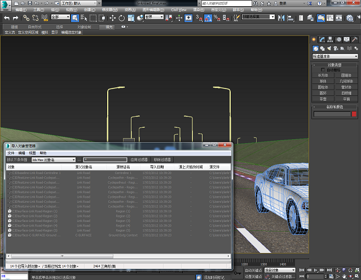The height and width of the screenshot is (280, 361).
Task: Open the Modify tab in command panel
Action: click(x=321, y=39)
